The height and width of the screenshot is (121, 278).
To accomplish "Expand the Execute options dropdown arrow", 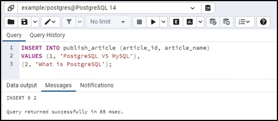I will (x=163, y=22).
